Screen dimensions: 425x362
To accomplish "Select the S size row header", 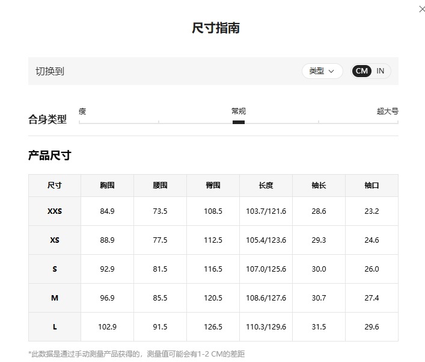I will click(55, 269).
